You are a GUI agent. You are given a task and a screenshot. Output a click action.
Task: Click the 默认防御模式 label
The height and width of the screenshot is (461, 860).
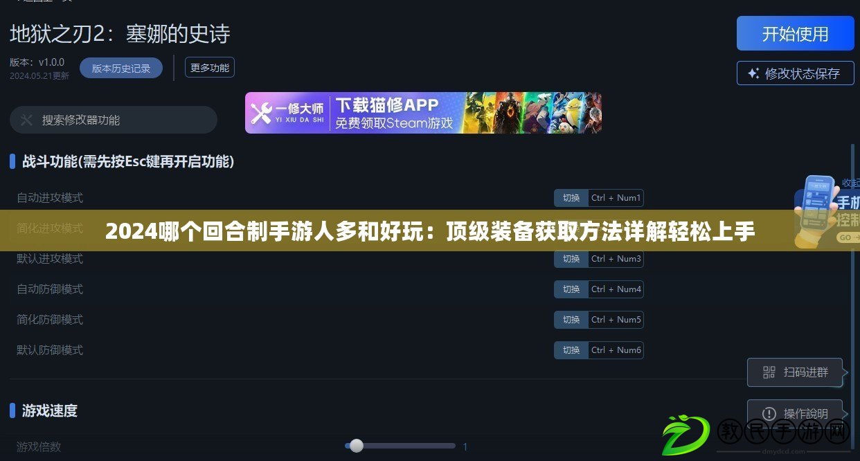point(50,350)
